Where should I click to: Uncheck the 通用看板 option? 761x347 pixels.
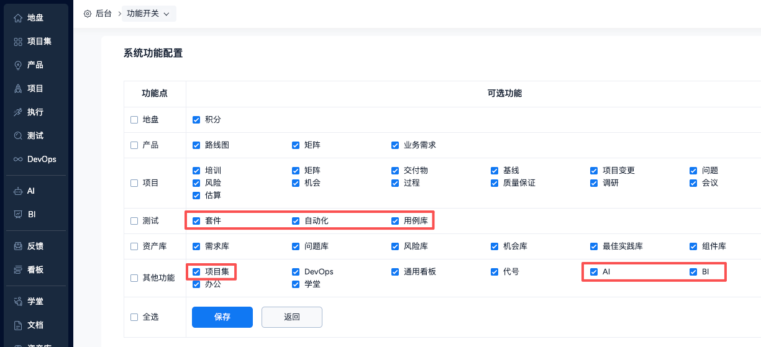click(x=395, y=272)
